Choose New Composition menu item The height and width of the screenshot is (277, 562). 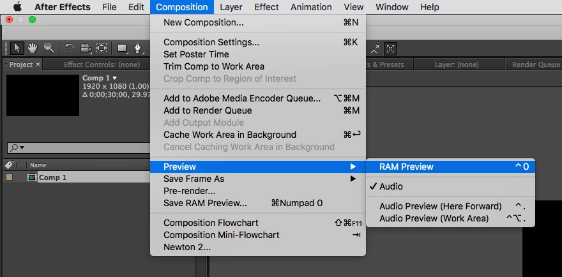(258, 22)
